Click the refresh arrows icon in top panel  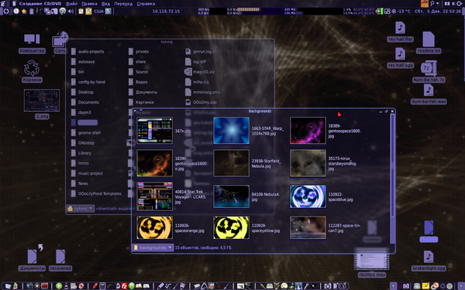click(x=6, y=12)
